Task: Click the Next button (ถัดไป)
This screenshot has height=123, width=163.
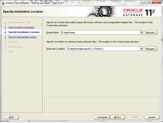Action: 118,117
